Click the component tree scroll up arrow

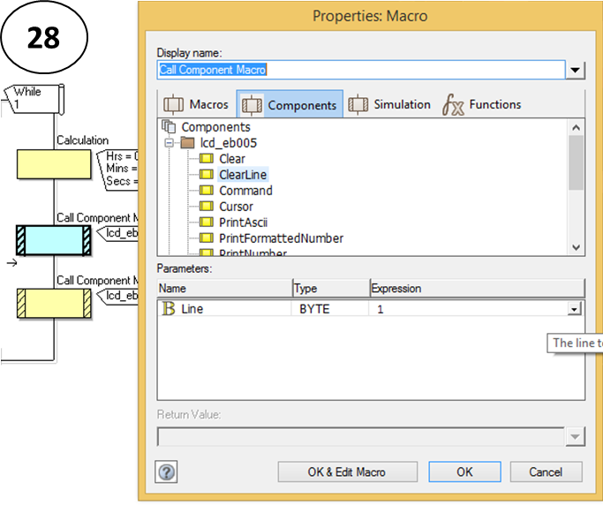576,128
